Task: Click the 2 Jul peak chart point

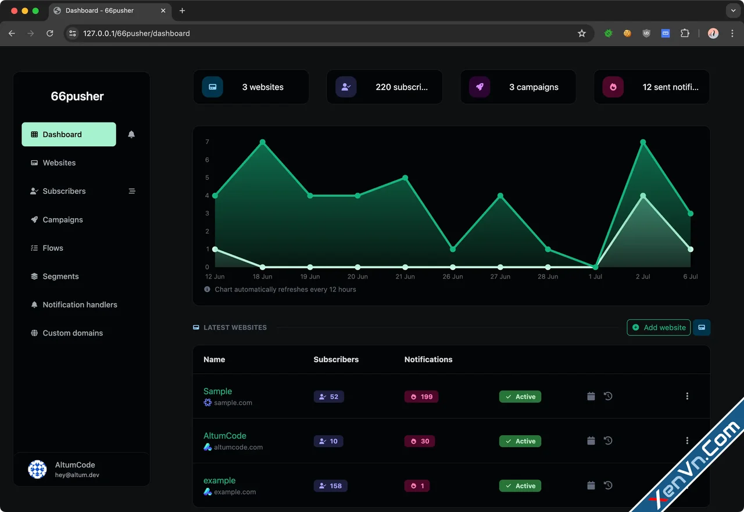Action: (643, 142)
